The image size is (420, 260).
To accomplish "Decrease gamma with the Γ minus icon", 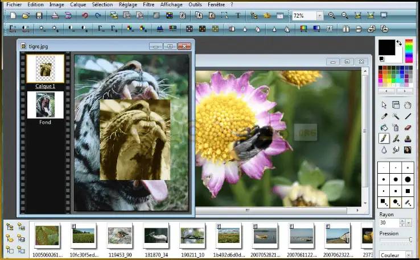I will (101, 28).
